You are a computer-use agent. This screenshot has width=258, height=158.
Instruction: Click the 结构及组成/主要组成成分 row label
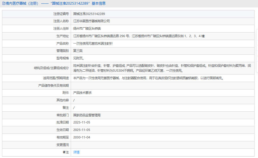point(51,68)
